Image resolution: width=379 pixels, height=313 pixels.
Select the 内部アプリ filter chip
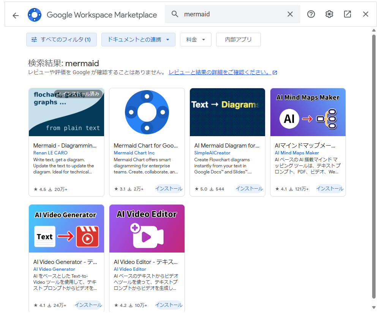[238, 40]
